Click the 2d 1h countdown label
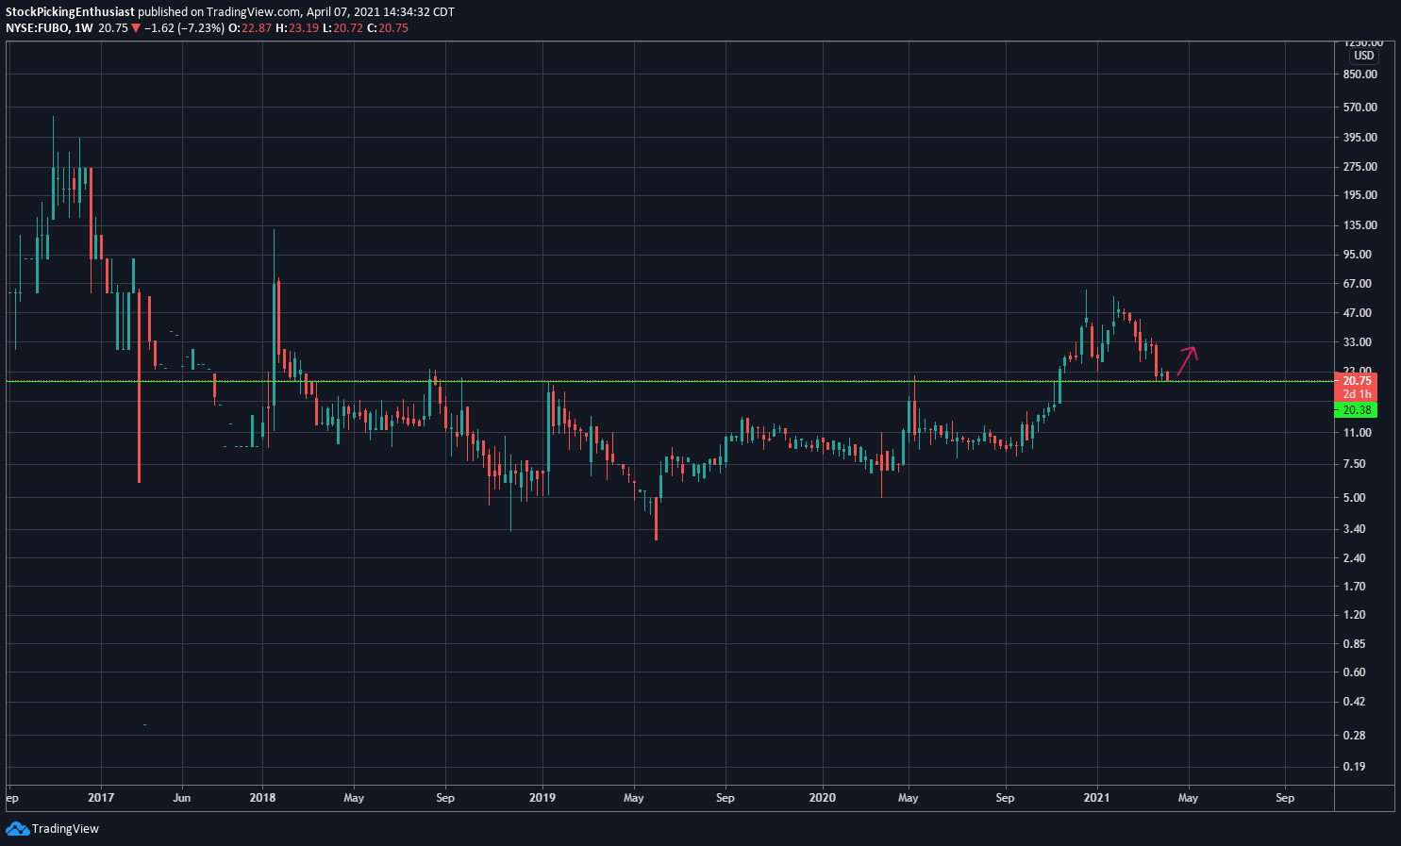Image resolution: width=1401 pixels, height=846 pixels. coord(1357,394)
